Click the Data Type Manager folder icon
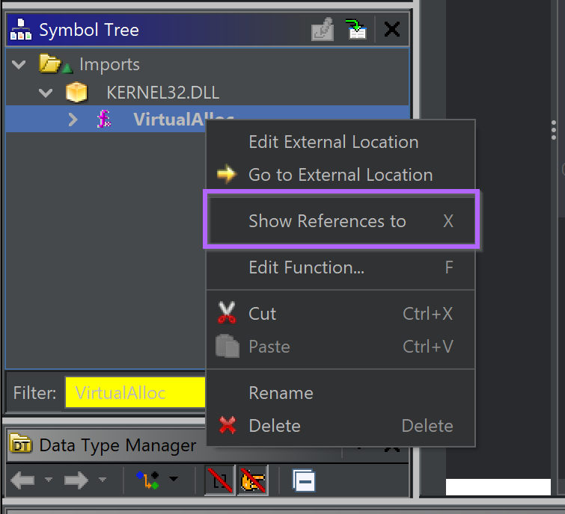 21,443
